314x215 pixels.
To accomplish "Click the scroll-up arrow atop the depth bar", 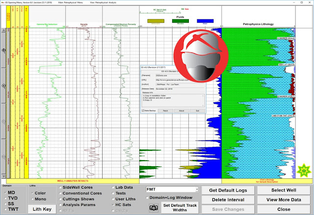I will [3, 30].
